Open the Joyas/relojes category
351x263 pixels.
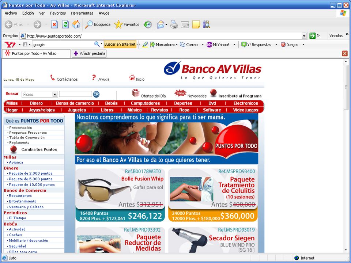[42, 110]
